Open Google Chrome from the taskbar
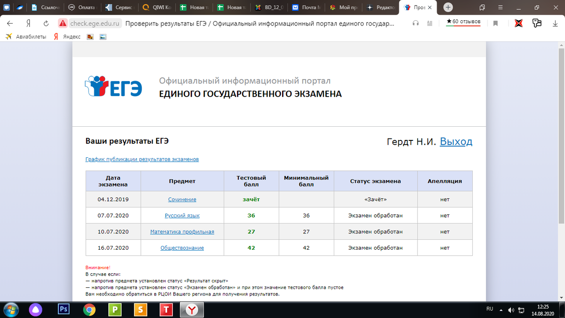Viewport: 565px width, 318px height. 89,310
